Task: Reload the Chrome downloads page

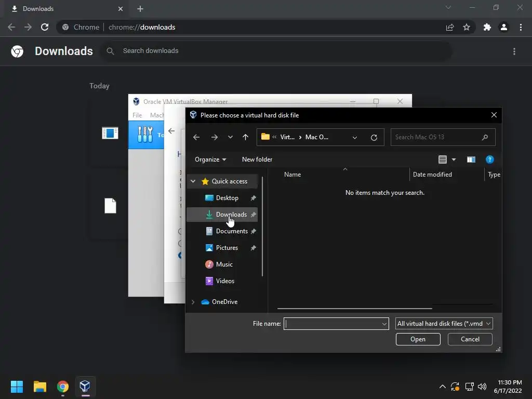Action: (45, 27)
